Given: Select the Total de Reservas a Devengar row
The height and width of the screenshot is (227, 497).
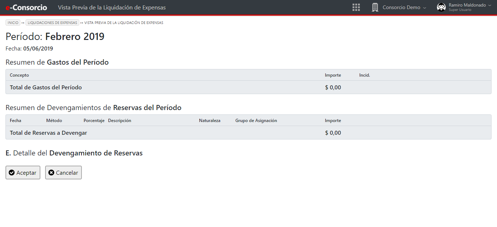Looking at the screenshot, I should point(48,133).
